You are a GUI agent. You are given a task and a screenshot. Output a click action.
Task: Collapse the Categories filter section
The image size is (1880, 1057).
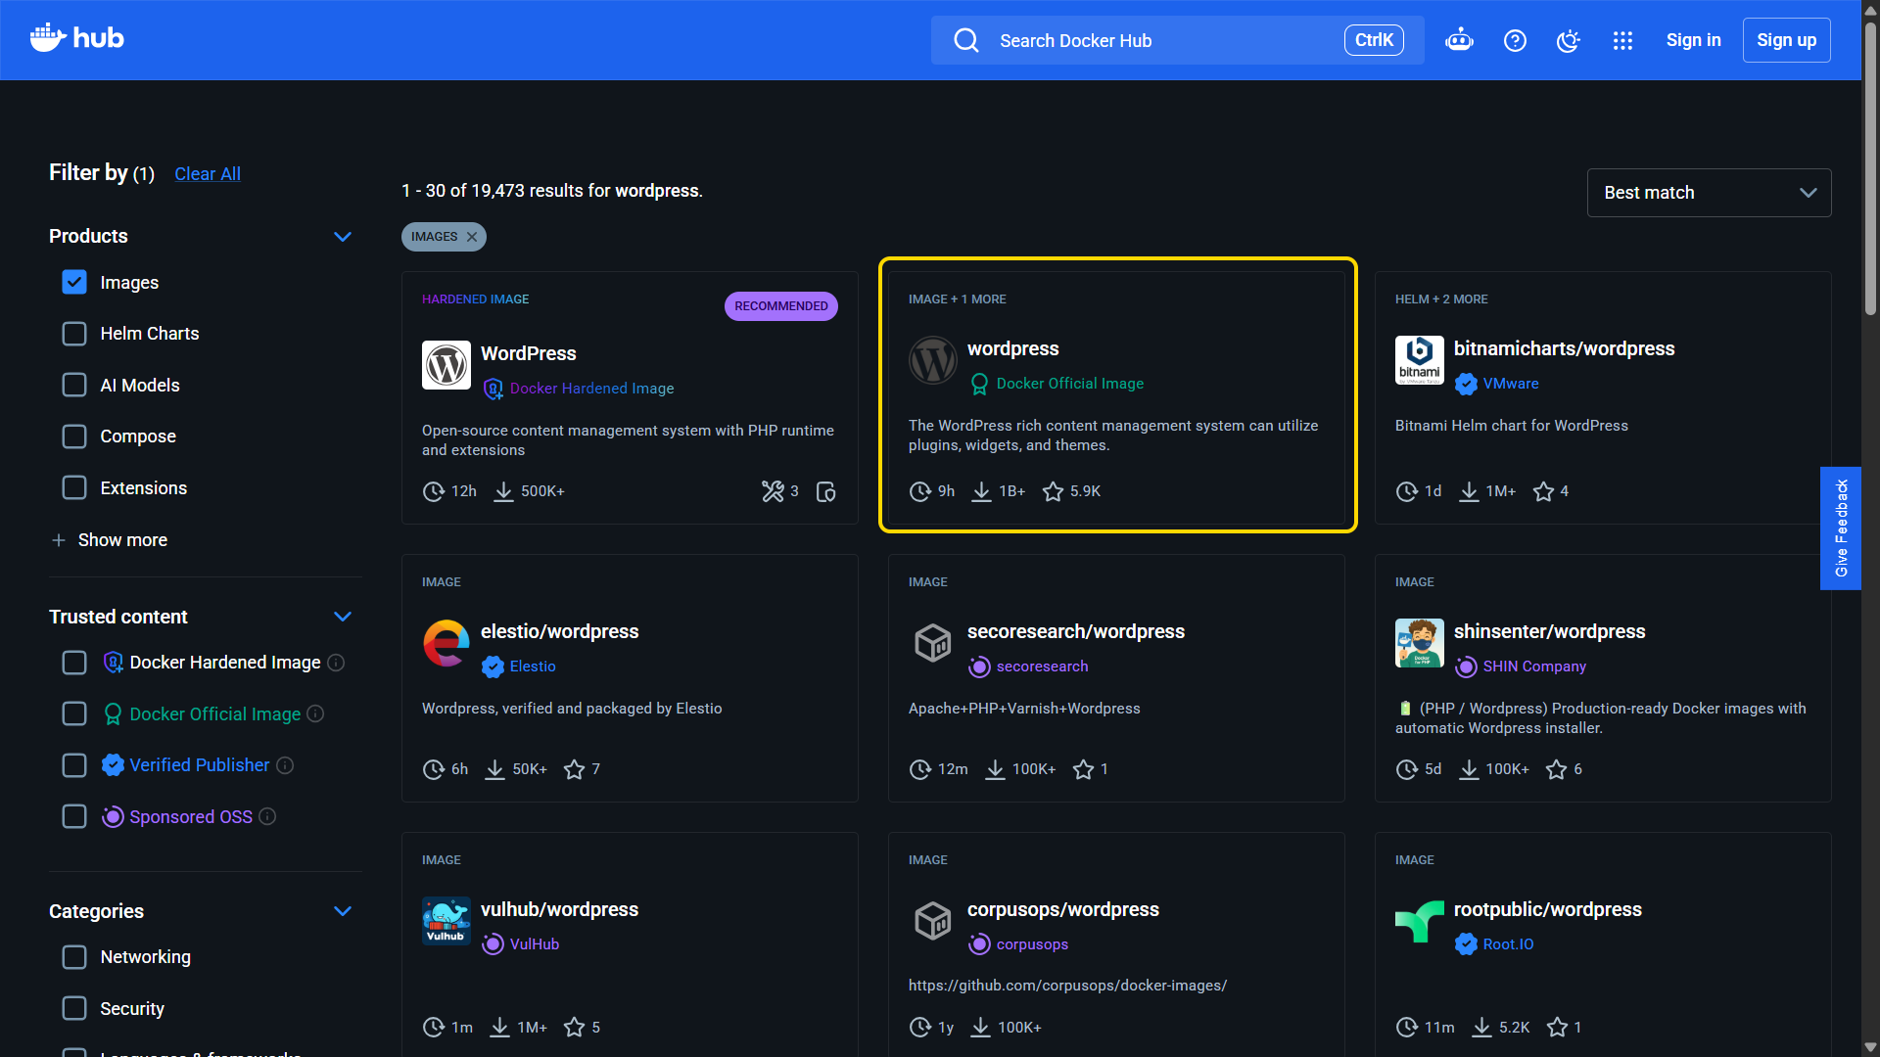(x=343, y=911)
